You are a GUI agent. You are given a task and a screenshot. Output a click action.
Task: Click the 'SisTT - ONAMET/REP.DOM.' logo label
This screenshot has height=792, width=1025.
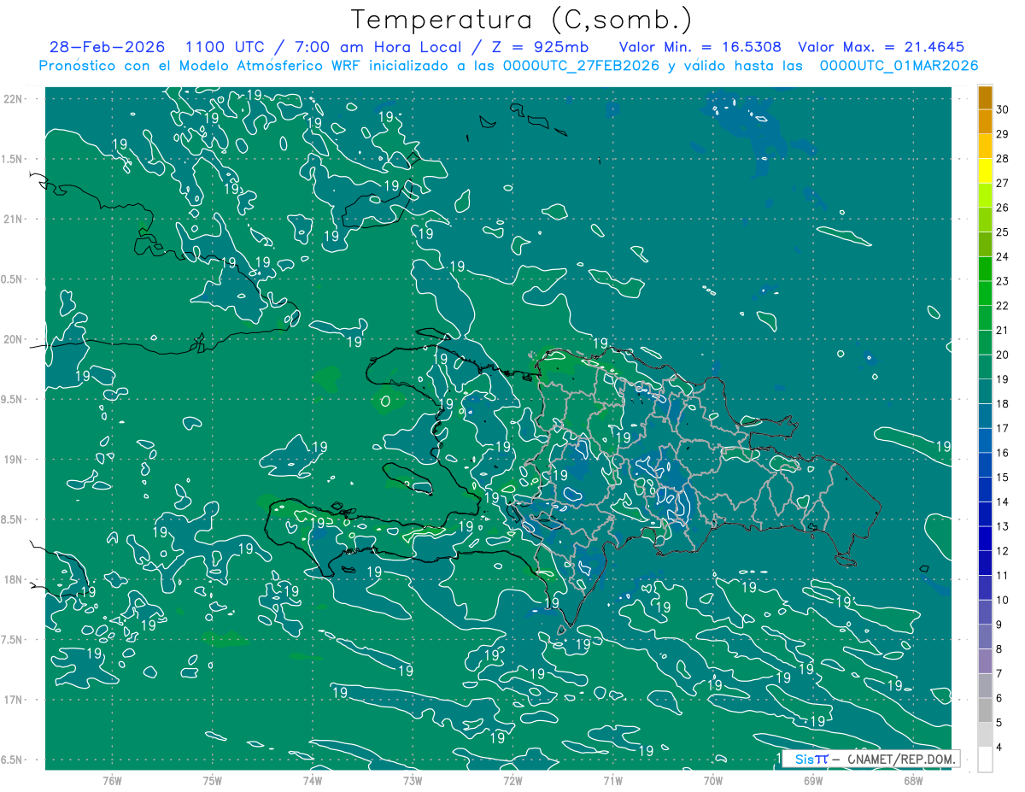coord(871,759)
